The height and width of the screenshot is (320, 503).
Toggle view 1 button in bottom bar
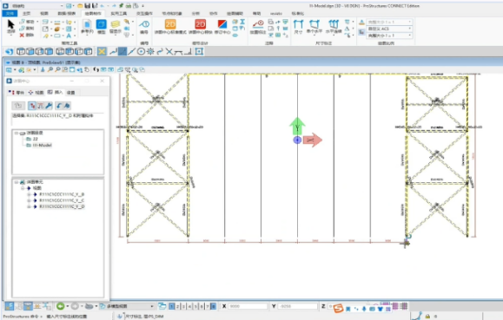click(x=172, y=306)
